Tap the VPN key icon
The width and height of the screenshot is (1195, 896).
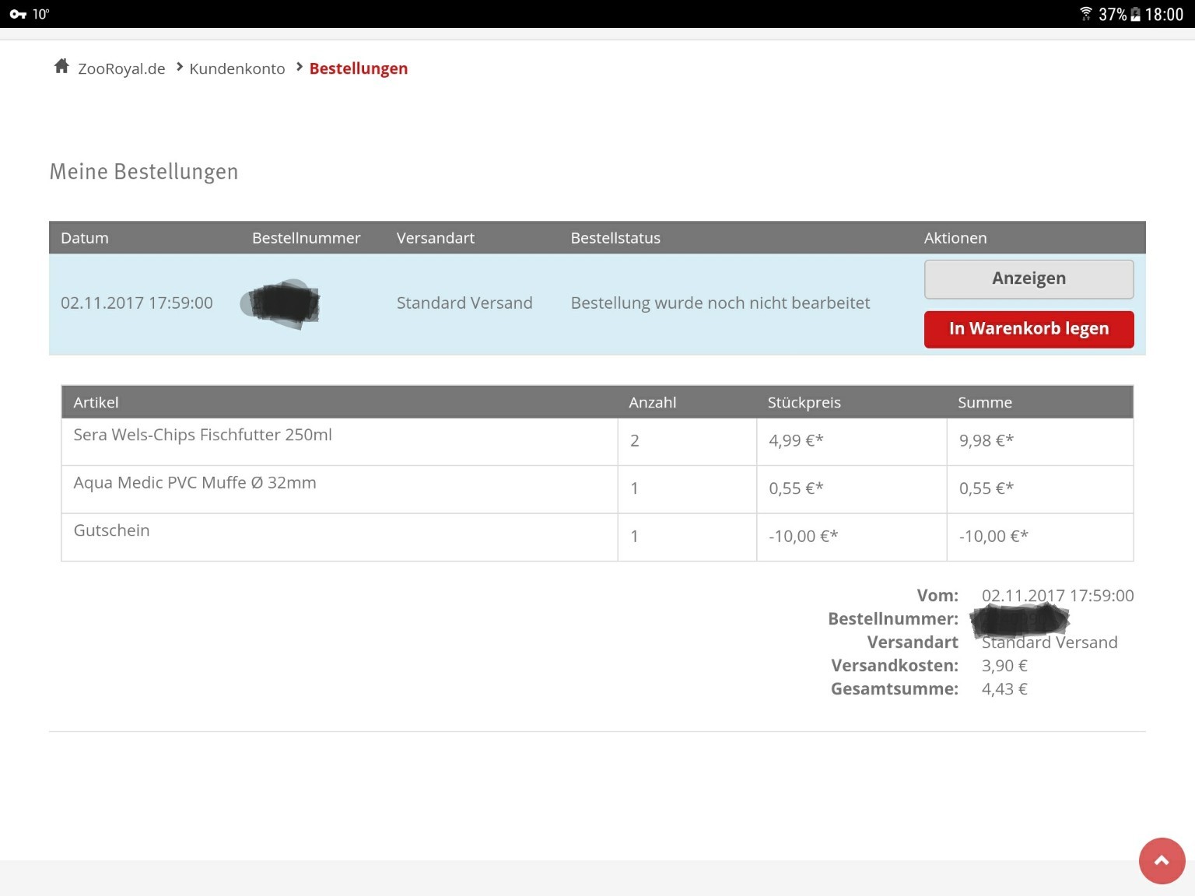[x=17, y=14]
